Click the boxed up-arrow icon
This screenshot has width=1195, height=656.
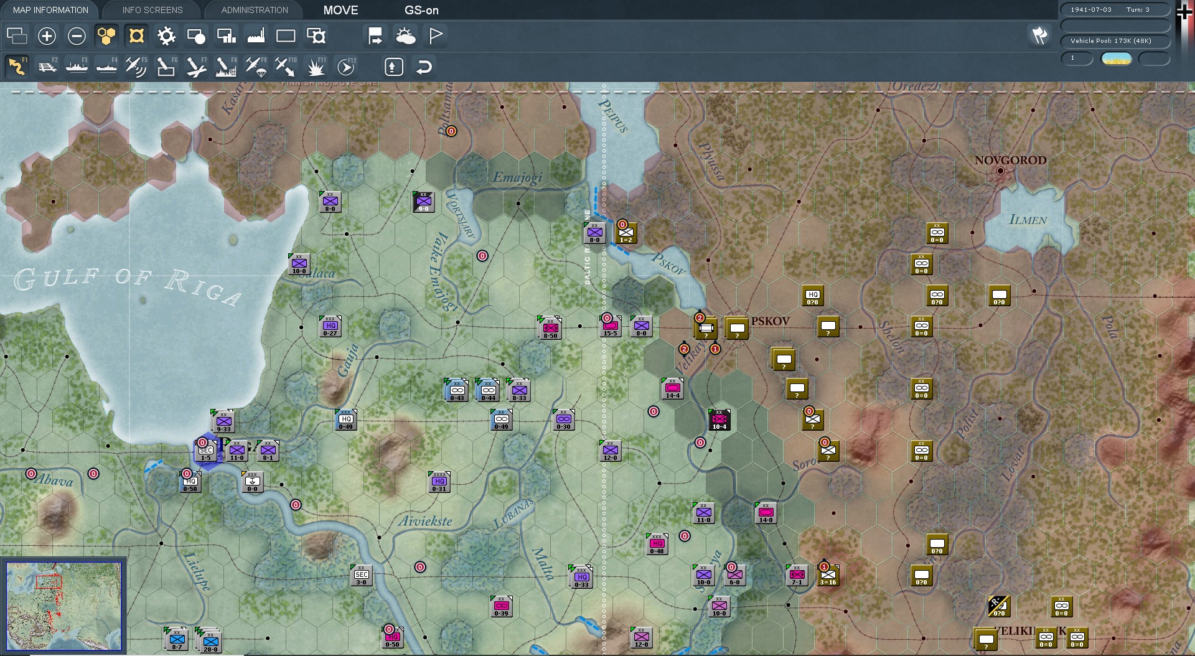393,67
